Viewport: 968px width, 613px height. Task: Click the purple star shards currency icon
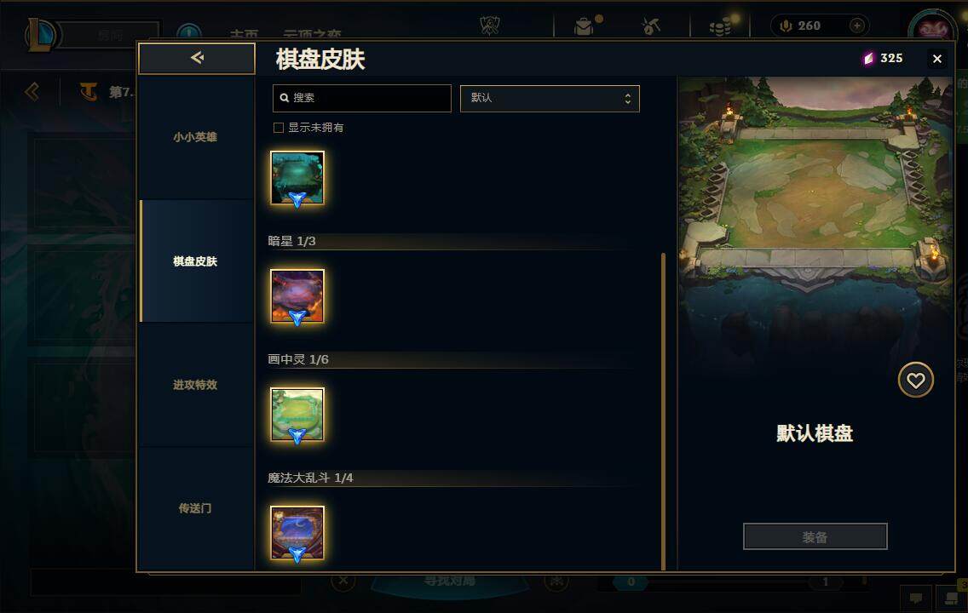coord(868,58)
